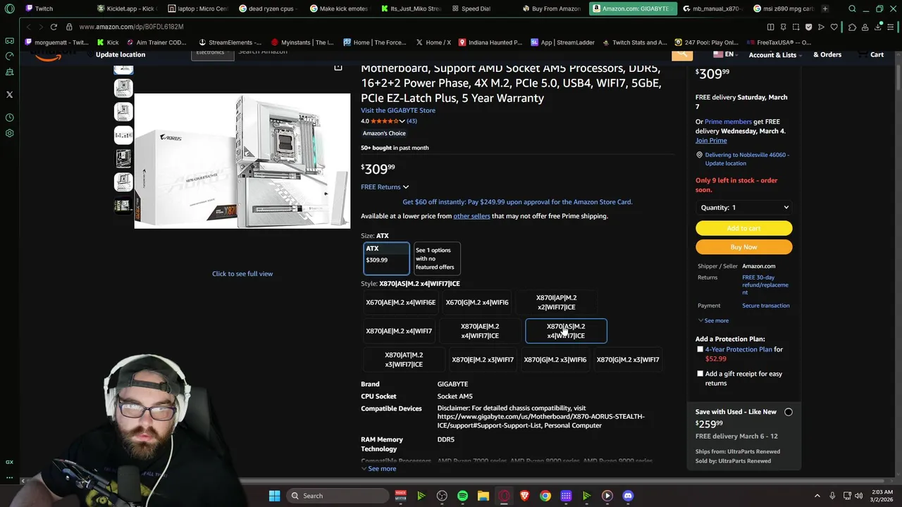Expand See more under Payment details
The image size is (902, 507).
712,320
